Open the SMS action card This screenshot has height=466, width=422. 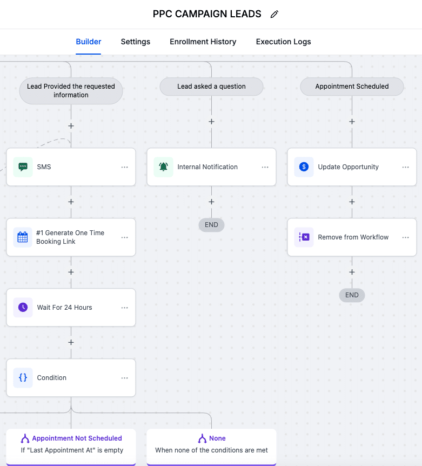71,167
